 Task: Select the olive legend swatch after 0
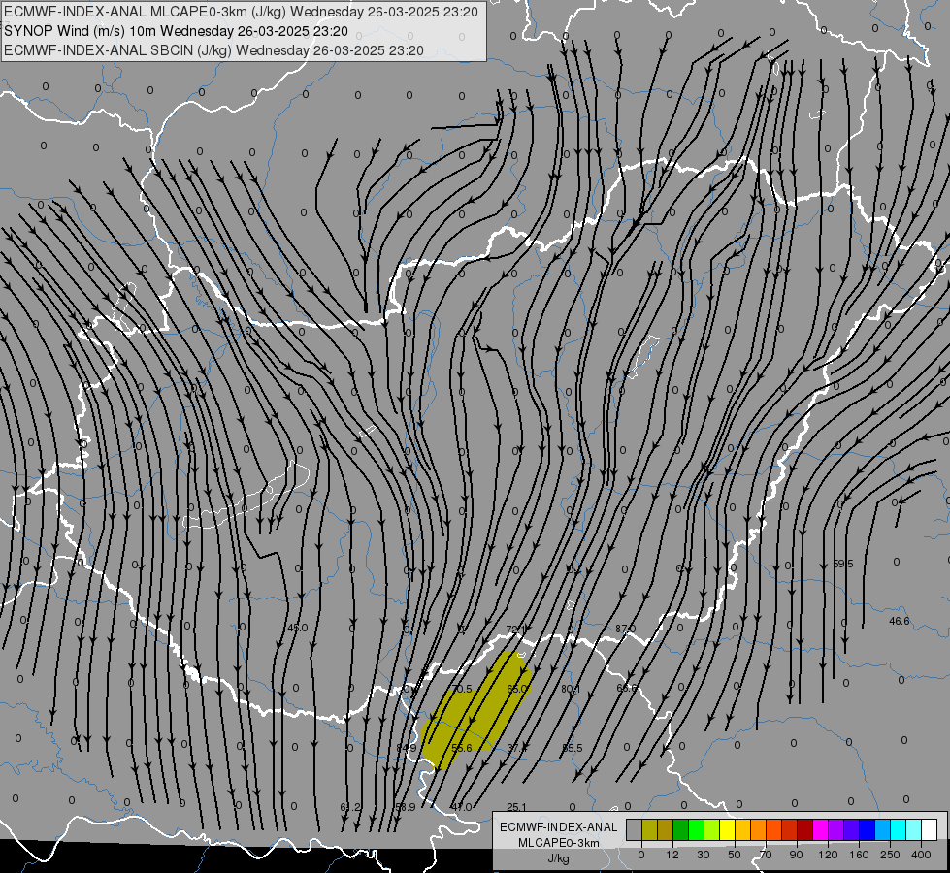[649, 829]
